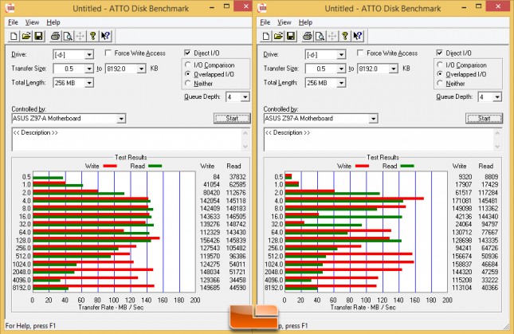Viewport: 514px width, 334px height.
Task: Click New document icon in right window
Action: (x=266, y=36)
